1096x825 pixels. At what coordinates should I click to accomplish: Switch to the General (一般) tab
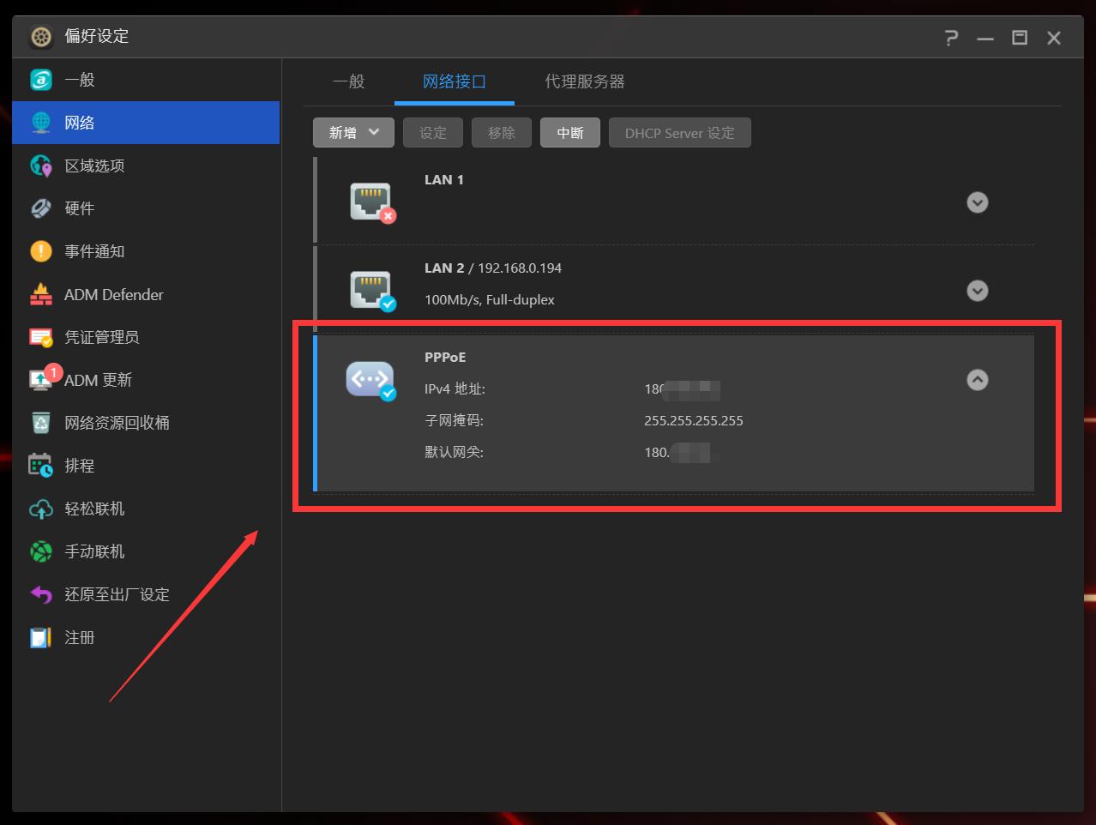349,81
